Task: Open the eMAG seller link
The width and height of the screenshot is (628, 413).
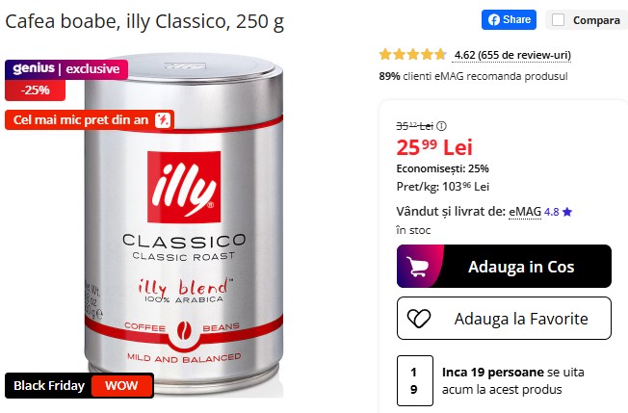Action: (525, 211)
